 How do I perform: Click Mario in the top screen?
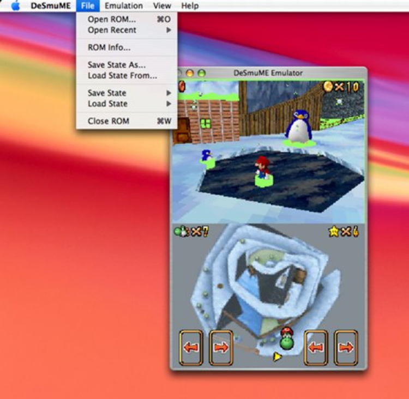tap(263, 168)
